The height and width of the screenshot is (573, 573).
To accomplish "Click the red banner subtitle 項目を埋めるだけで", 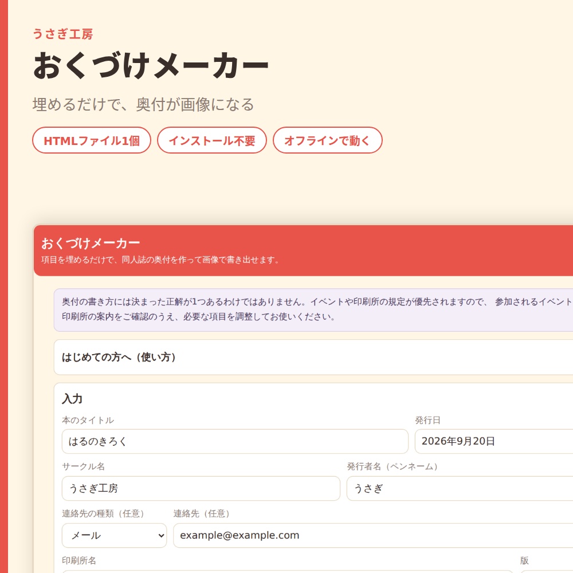I will pos(160,260).
